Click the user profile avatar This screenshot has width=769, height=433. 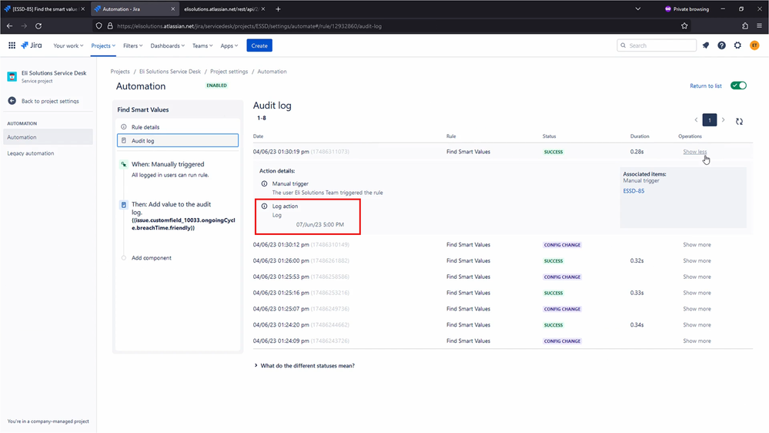click(754, 45)
